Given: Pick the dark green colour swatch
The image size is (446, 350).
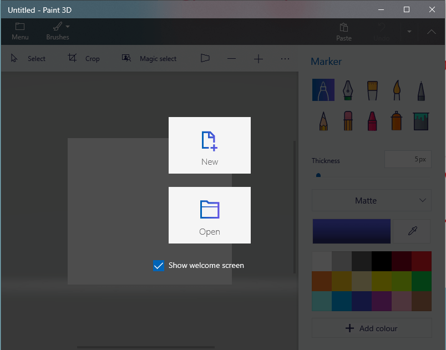Looking at the screenshot, I should pos(421,281).
